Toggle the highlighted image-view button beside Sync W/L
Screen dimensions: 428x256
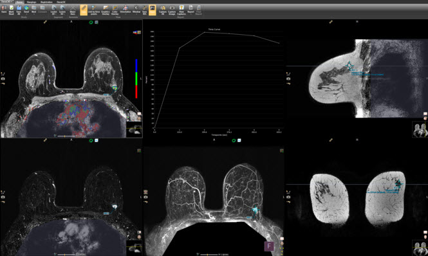[x=153, y=10]
